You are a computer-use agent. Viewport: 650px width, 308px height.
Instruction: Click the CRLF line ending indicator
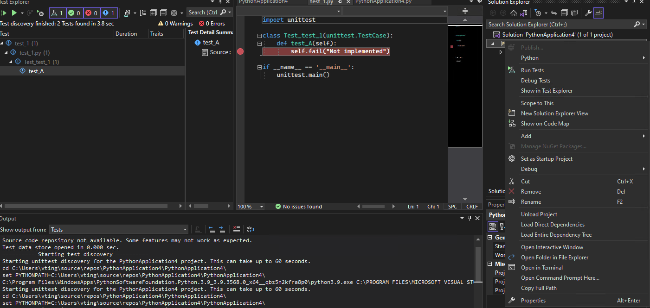pyautogui.click(x=472, y=207)
